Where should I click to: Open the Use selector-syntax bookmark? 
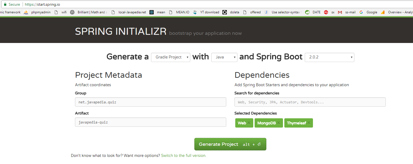(283, 12)
